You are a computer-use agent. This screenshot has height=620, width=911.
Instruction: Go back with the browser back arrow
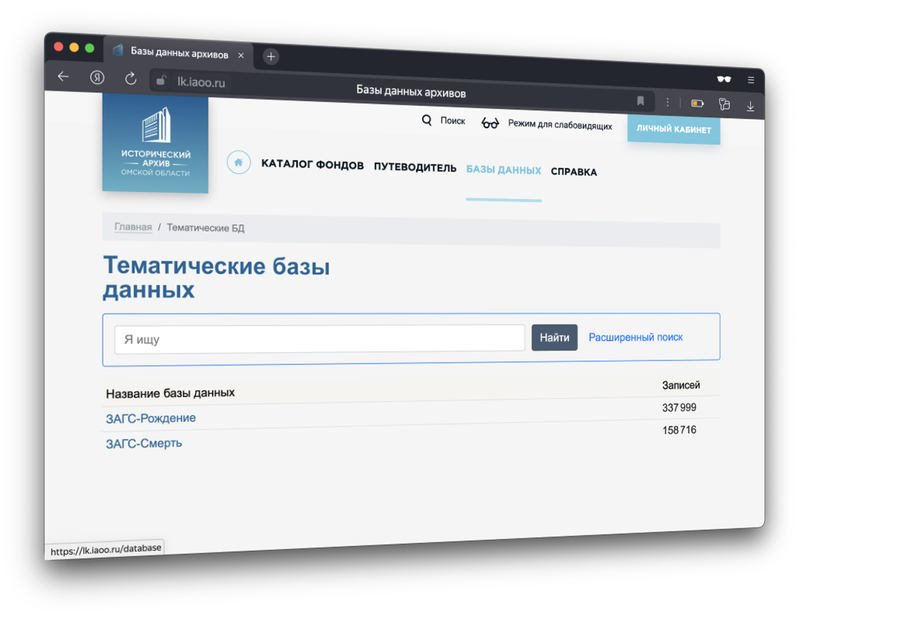click(63, 77)
